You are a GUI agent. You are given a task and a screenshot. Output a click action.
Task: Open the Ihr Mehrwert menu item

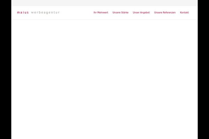(x=101, y=13)
